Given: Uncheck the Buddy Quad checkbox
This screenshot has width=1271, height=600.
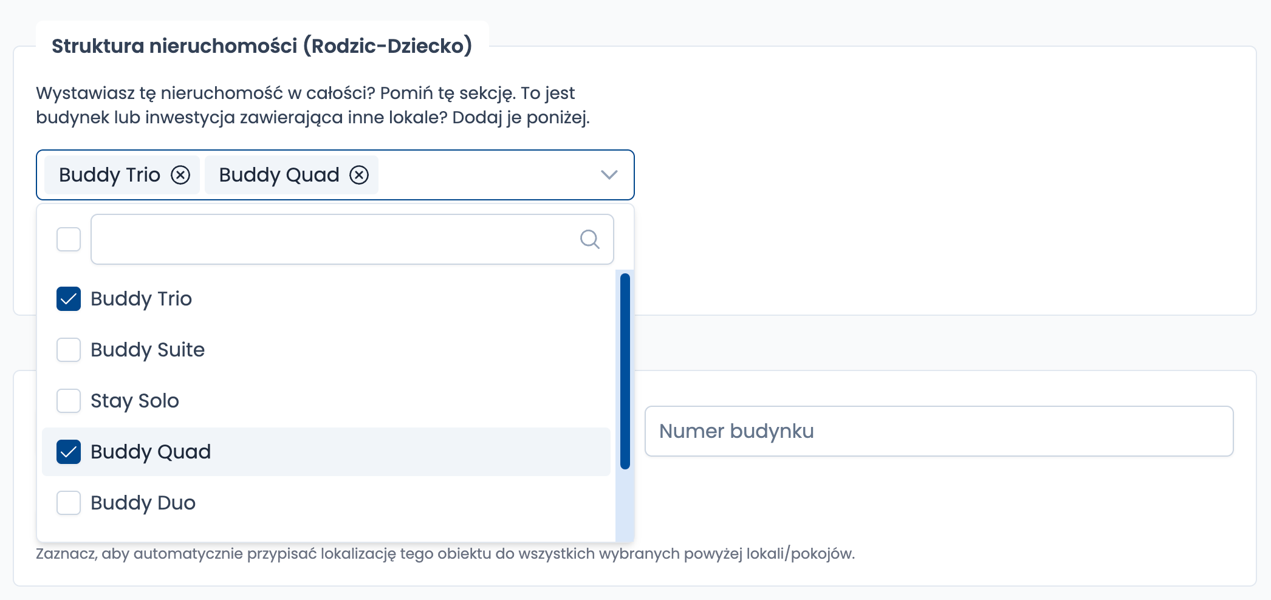Looking at the screenshot, I should pos(69,452).
